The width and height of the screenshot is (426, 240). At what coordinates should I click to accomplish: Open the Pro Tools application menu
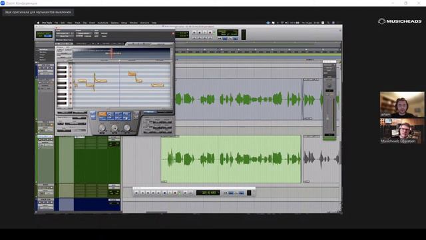click(x=47, y=23)
